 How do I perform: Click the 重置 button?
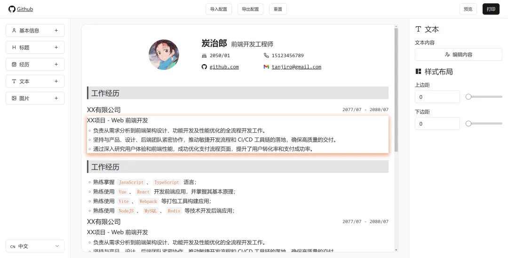click(x=278, y=9)
